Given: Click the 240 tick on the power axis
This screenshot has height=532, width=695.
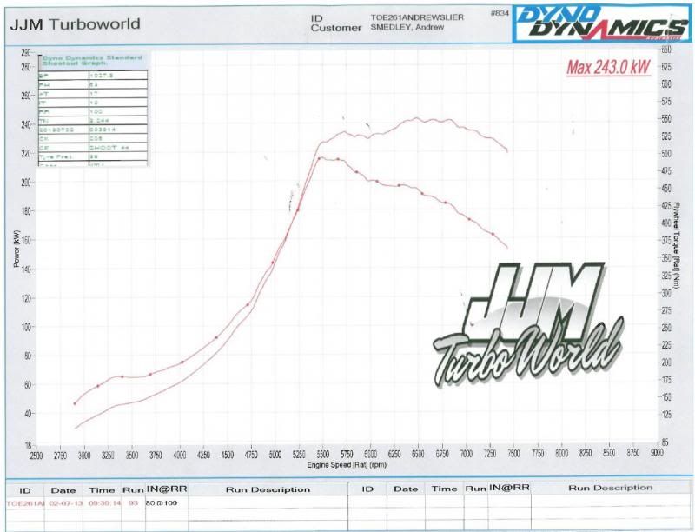Looking at the screenshot, I should coord(26,125).
